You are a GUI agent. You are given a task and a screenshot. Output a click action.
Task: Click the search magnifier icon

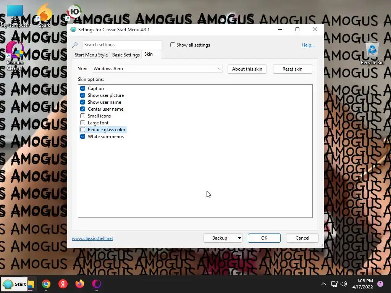[x=75, y=45]
